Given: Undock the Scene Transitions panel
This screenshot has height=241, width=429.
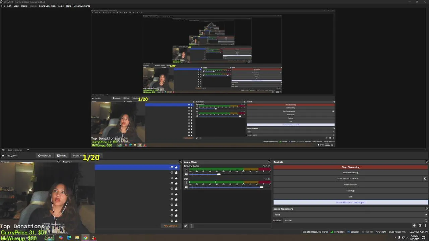Looking at the screenshot, I should coord(427,209).
